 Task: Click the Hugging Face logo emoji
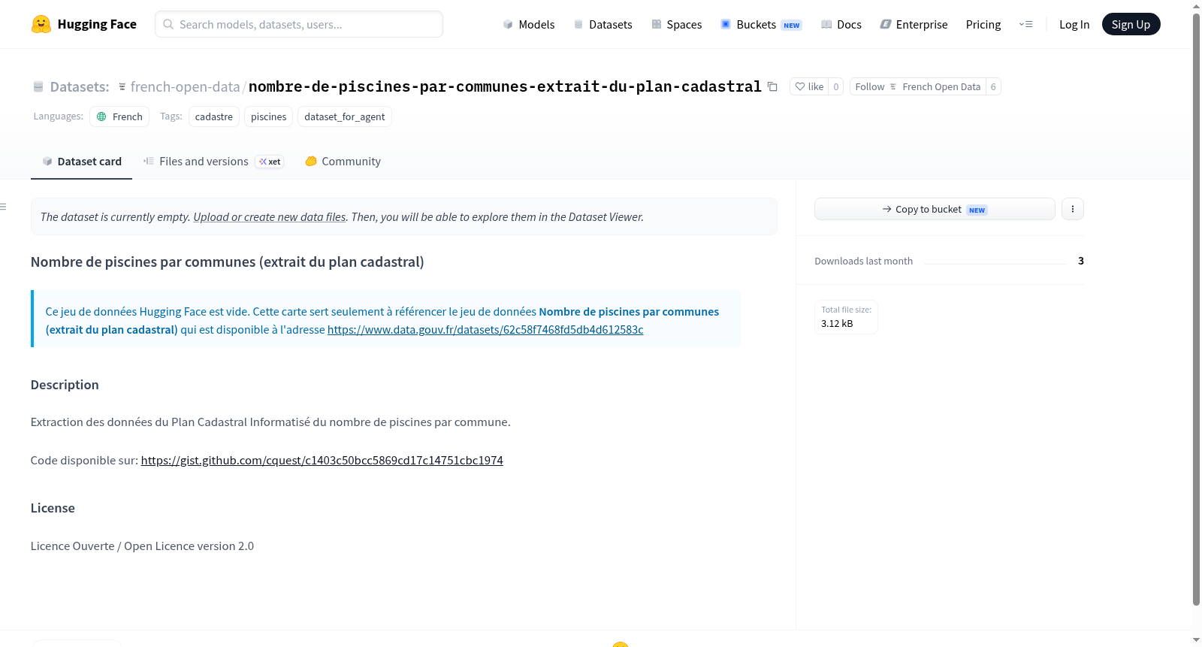41,24
